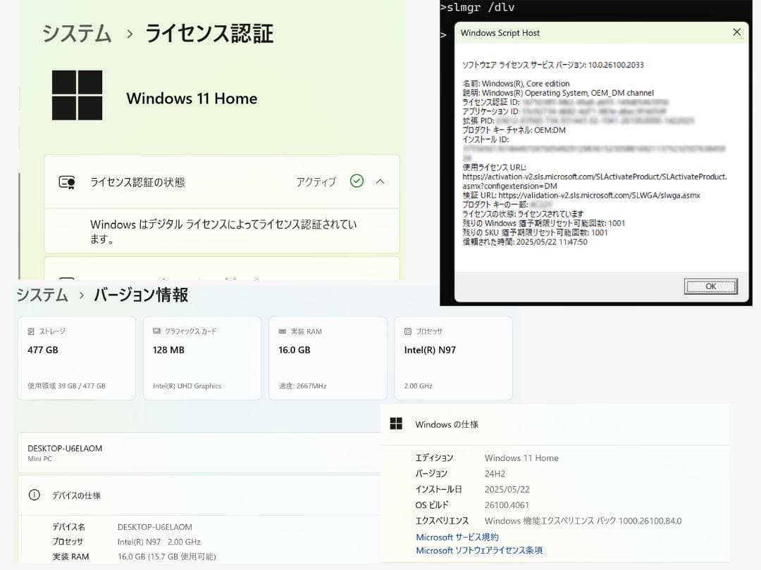The width and height of the screenshot is (761, 570).
Task: Click the 実装 RAM memory icon
Action: click(282, 331)
